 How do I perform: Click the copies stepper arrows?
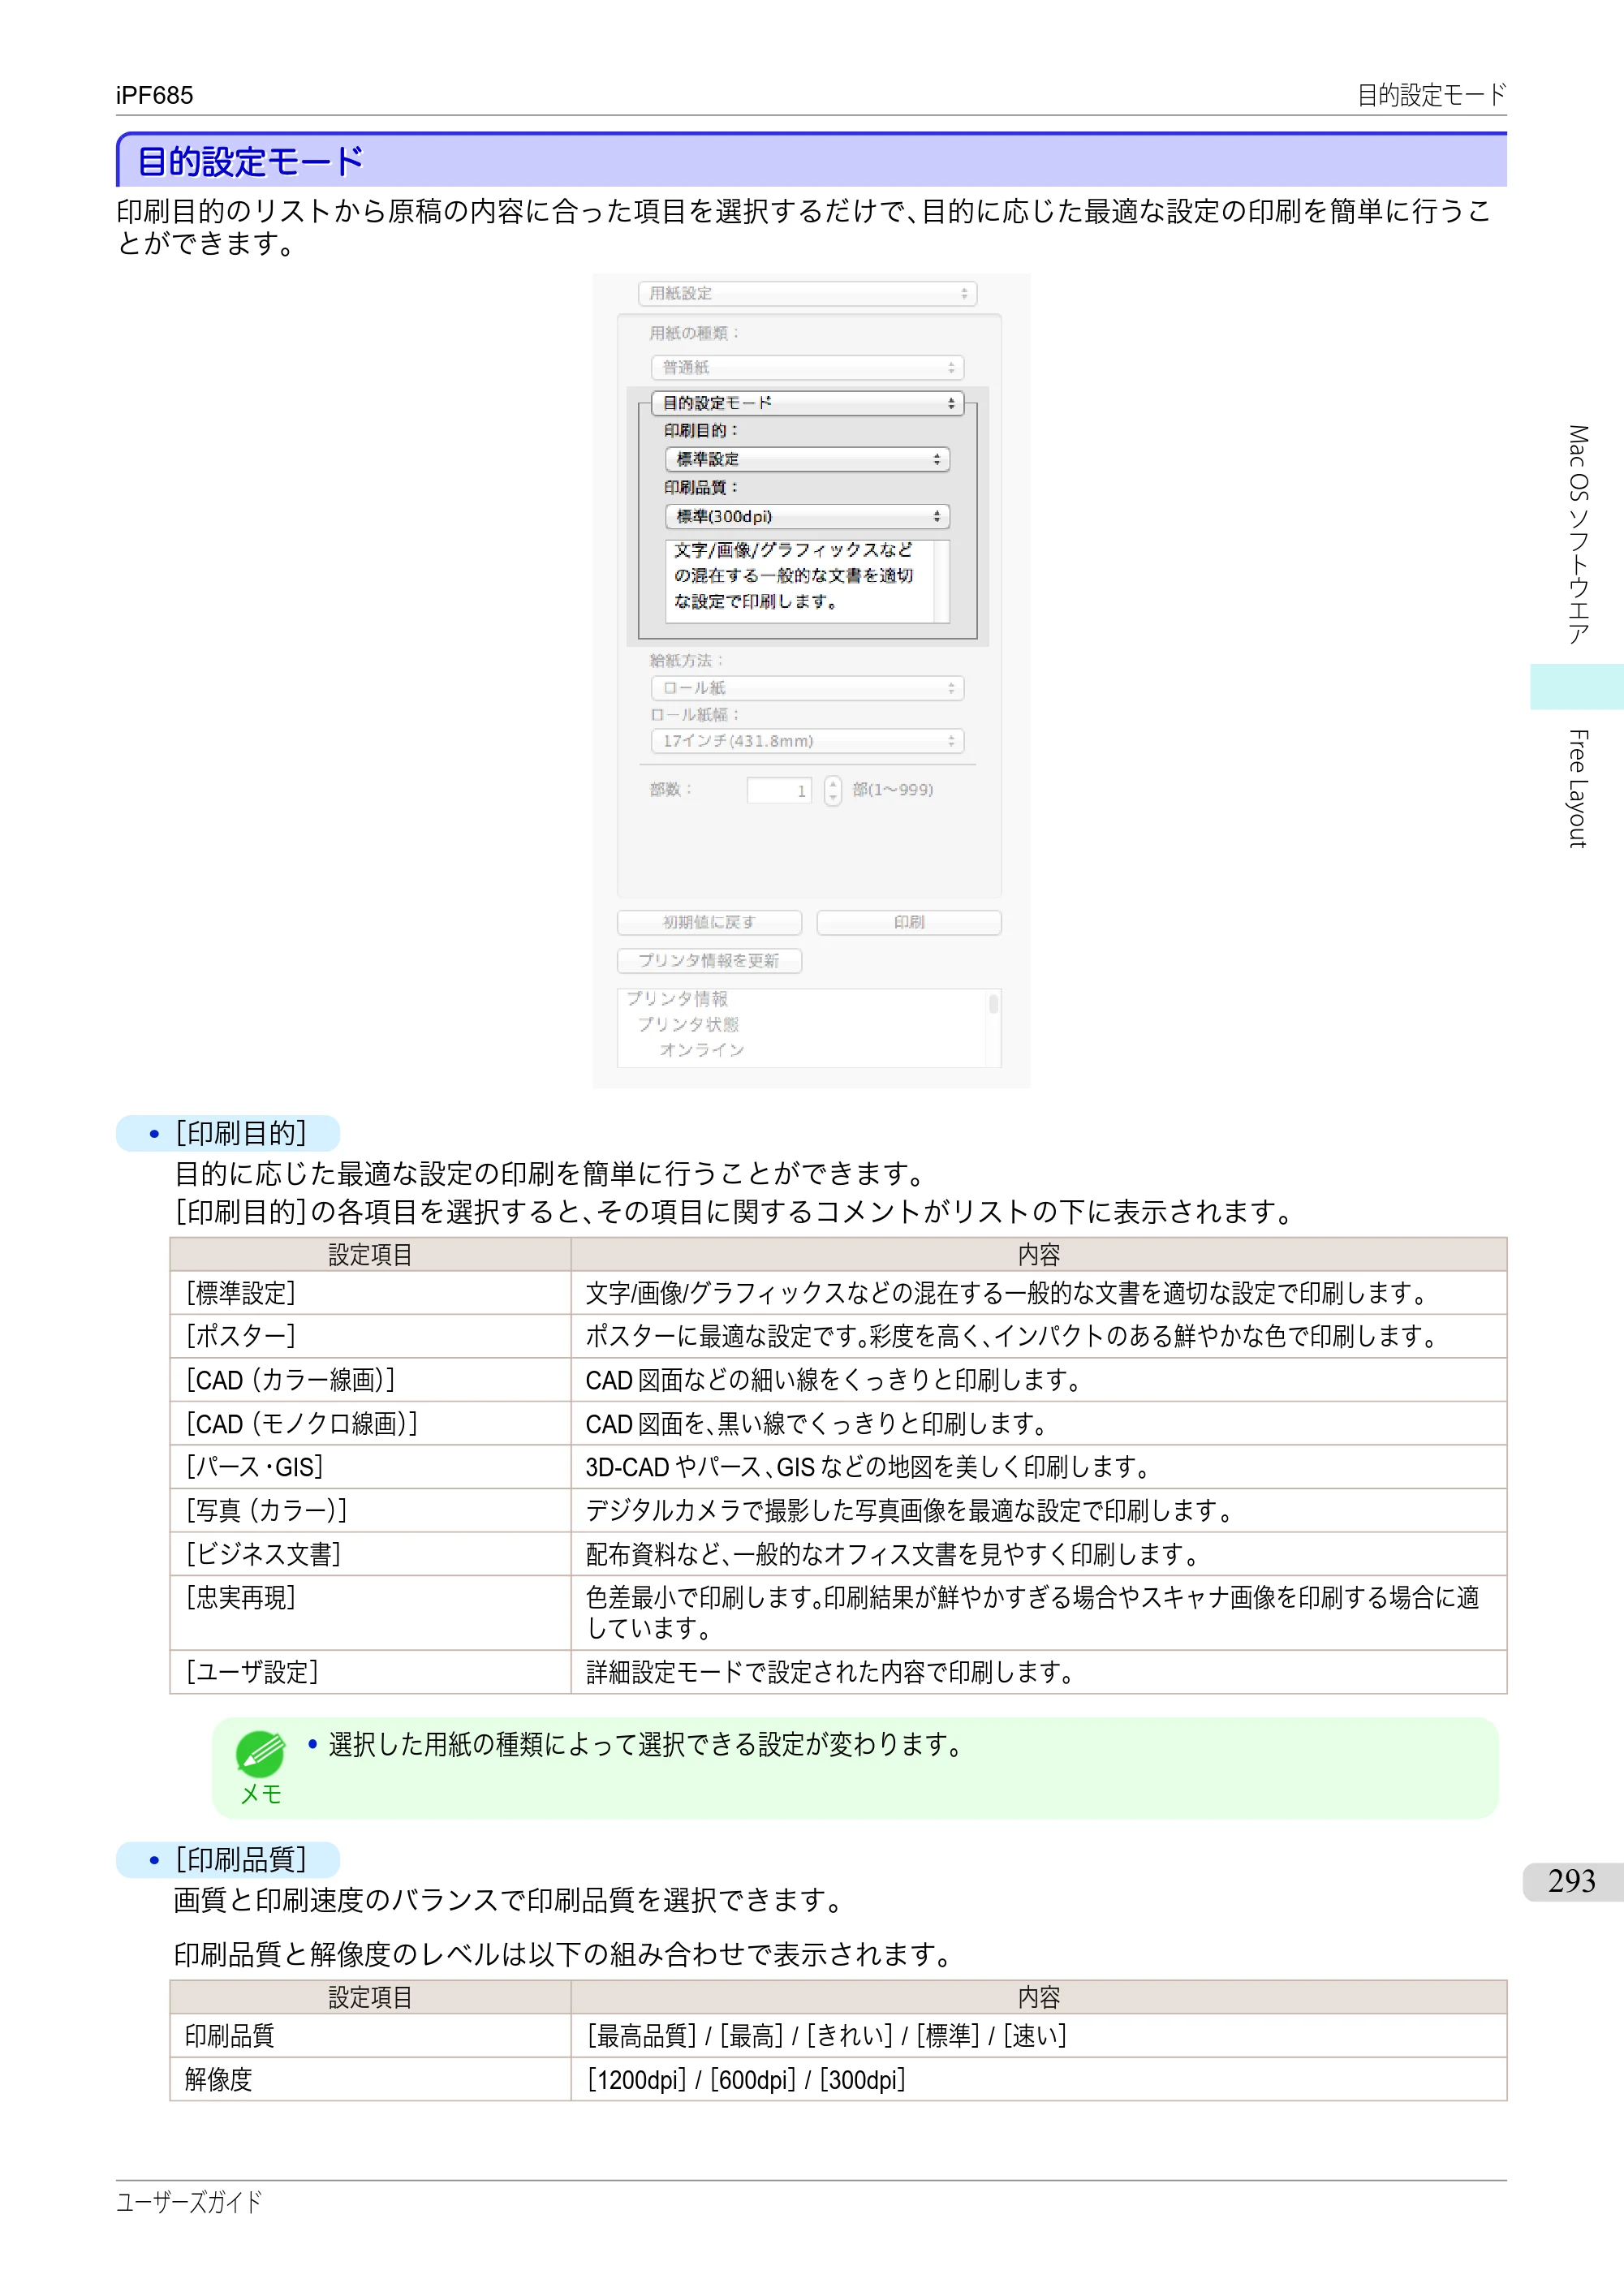833,791
